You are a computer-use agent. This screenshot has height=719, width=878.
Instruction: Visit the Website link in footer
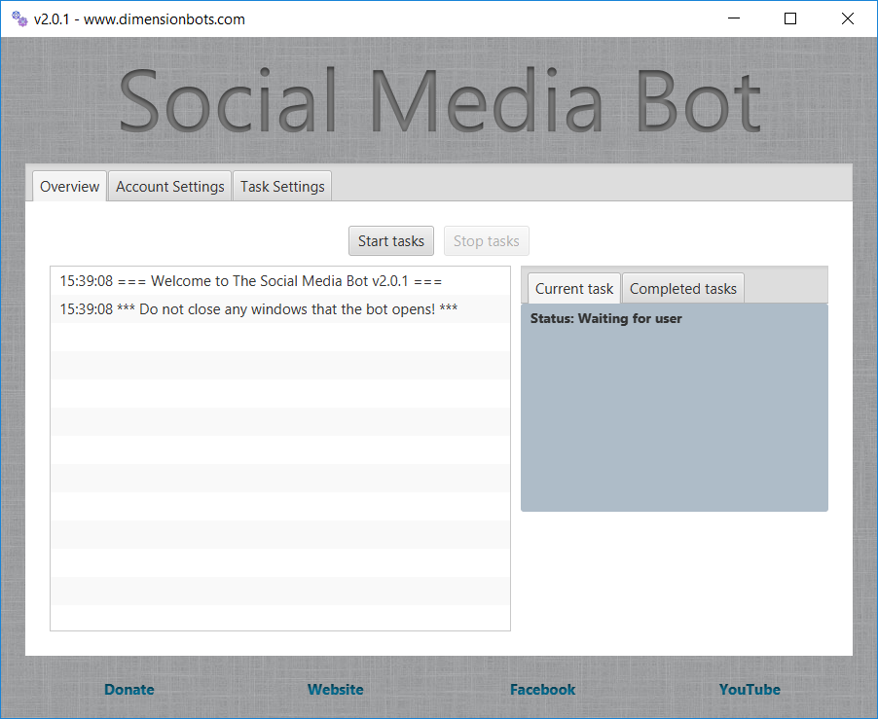(336, 690)
